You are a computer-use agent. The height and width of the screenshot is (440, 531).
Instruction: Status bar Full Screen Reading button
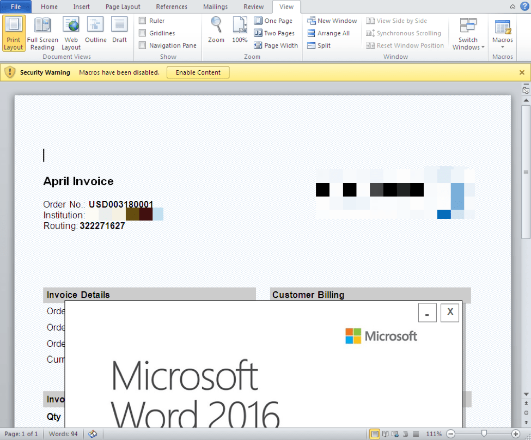coord(386,434)
